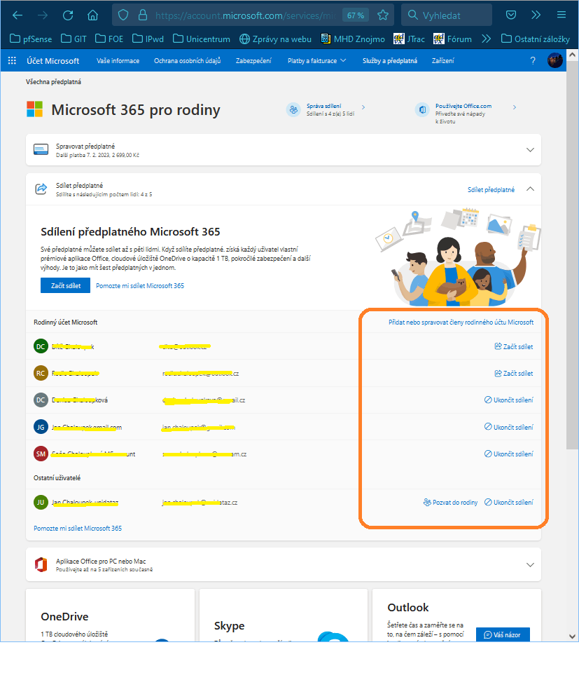Click Ukončit sdílení for SM member

(509, 454)
